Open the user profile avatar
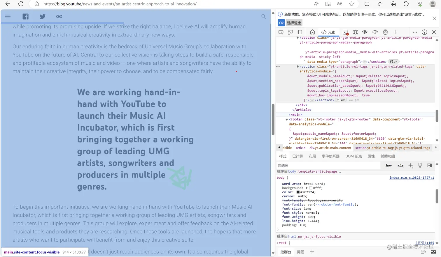 click(x=433, y=4)
